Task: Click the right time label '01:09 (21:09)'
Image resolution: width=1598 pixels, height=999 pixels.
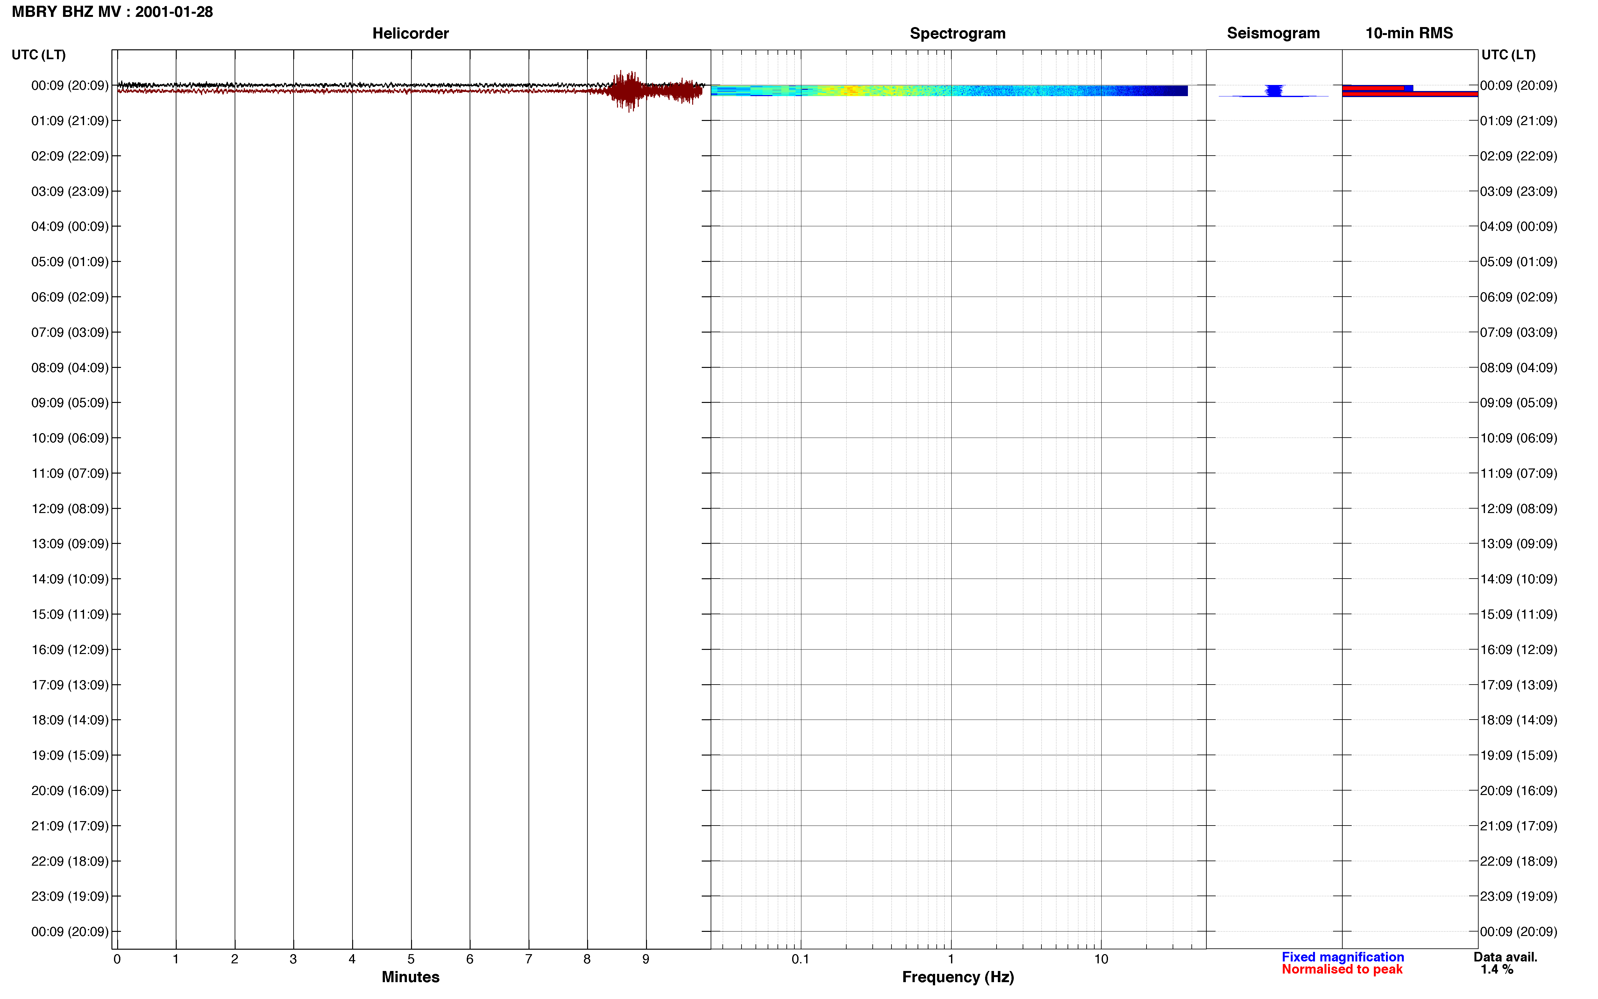Action: (1519, 121)
